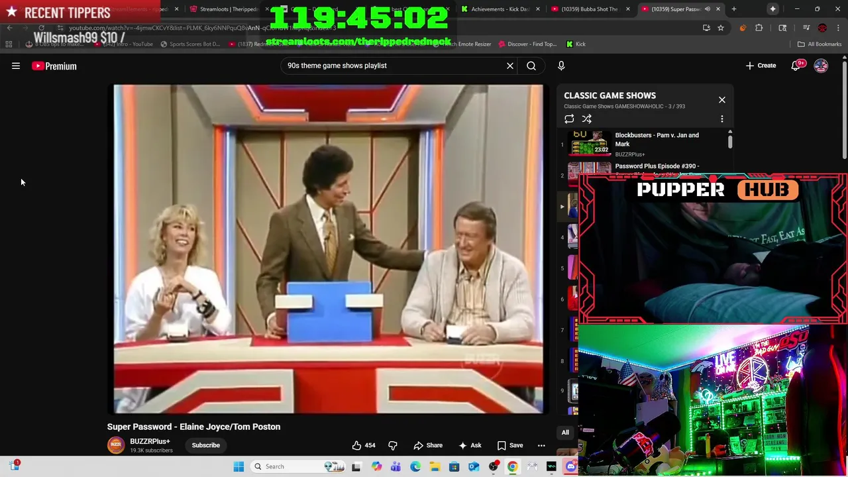
Task: Open a new Chrome tab
Action: coord(733,9)
